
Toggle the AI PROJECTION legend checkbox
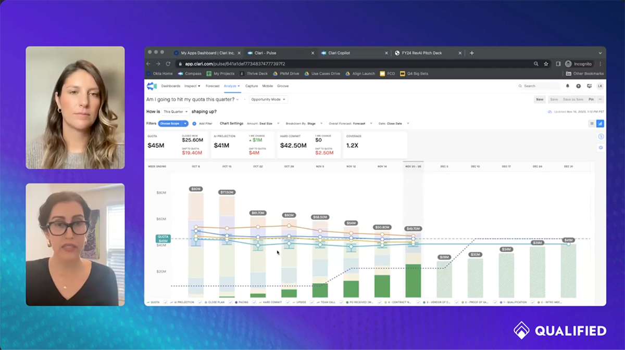(x=164, y=302)
